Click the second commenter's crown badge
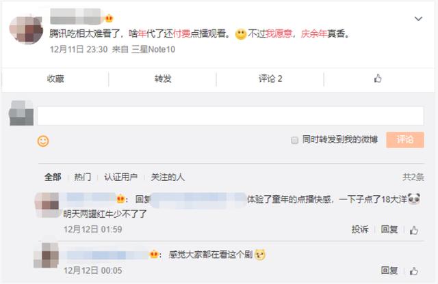The width and height of the screenshot is (438, 284). pos(153,254)
